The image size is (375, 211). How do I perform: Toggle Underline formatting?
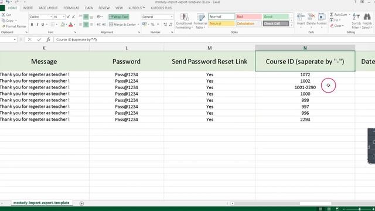point(43,25)
